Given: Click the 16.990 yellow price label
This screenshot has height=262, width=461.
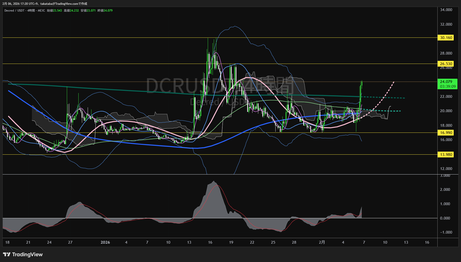Looking at the screenshot, I should [446, 133].
